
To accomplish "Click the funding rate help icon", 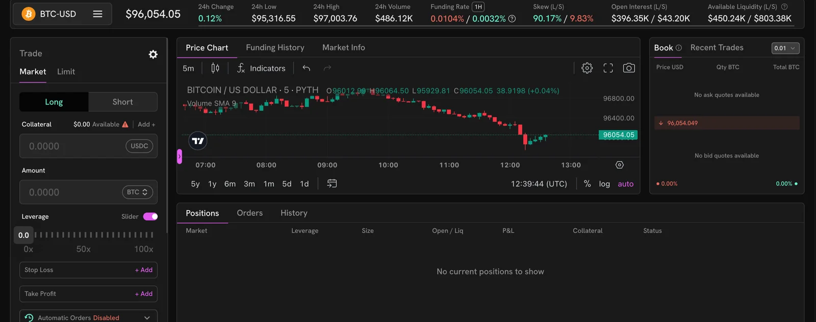I will point(512,19).
